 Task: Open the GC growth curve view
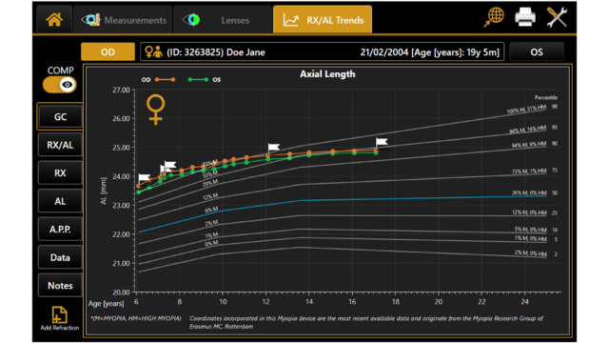point(60,116)
